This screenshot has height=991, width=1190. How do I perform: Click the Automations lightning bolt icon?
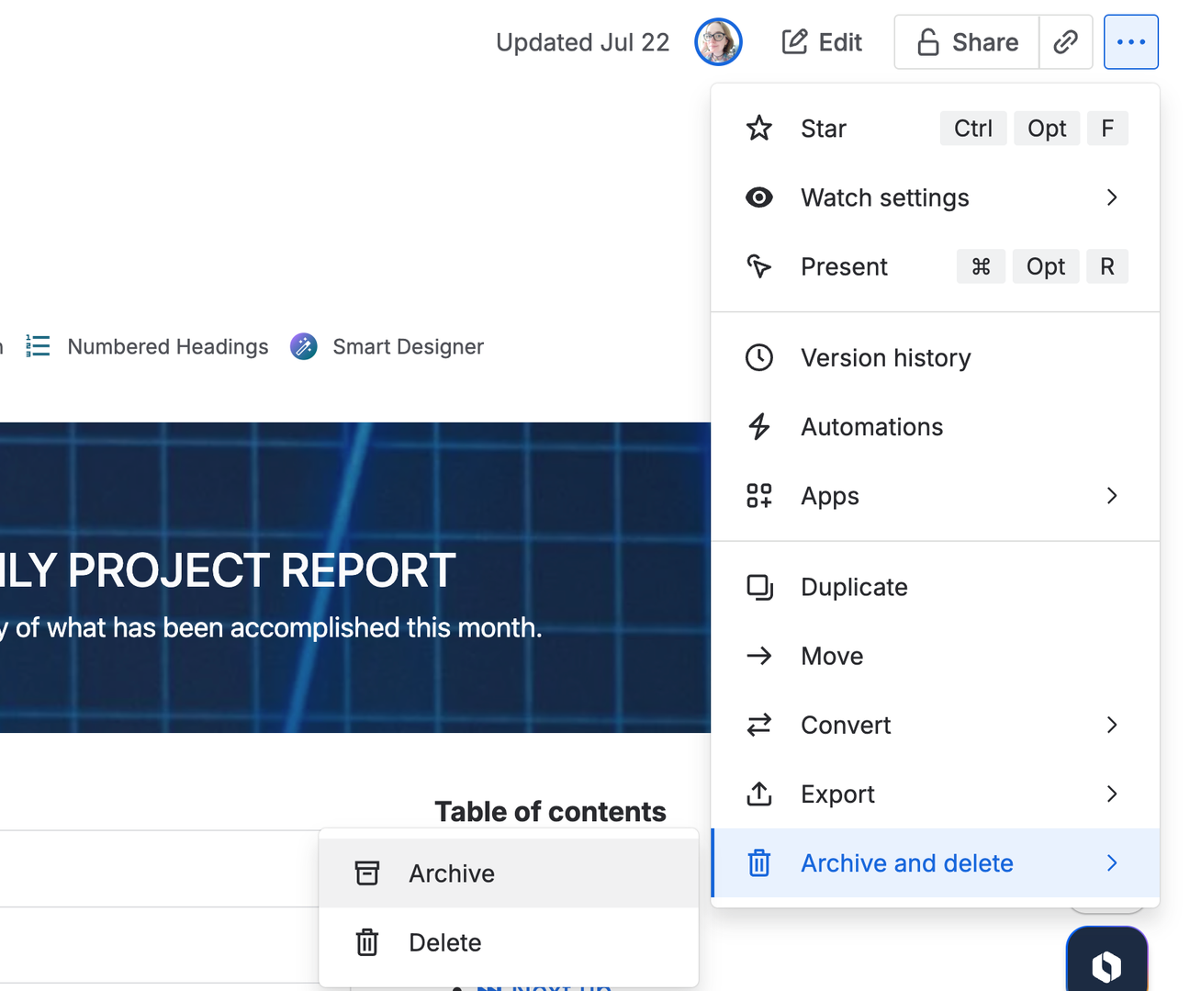tap(759, 426)
